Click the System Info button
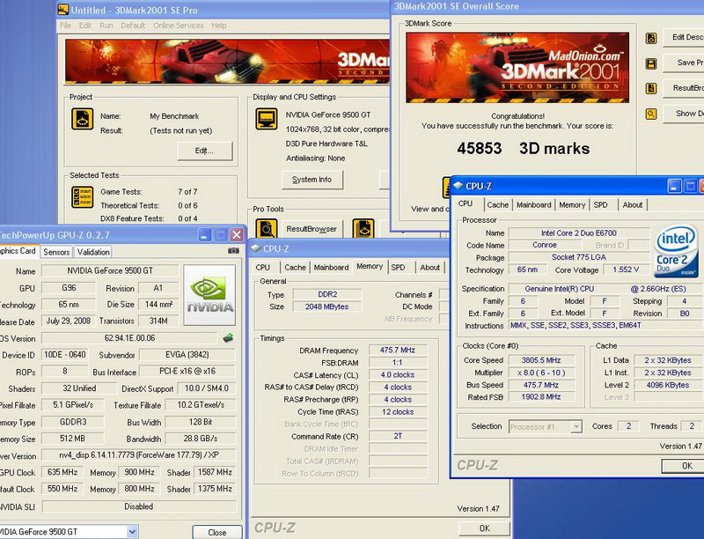The height and width of the screenshot is (539, 704). click(312, 180)
